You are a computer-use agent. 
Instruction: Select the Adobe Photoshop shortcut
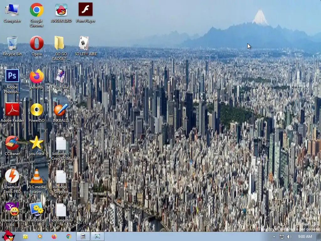12,81
